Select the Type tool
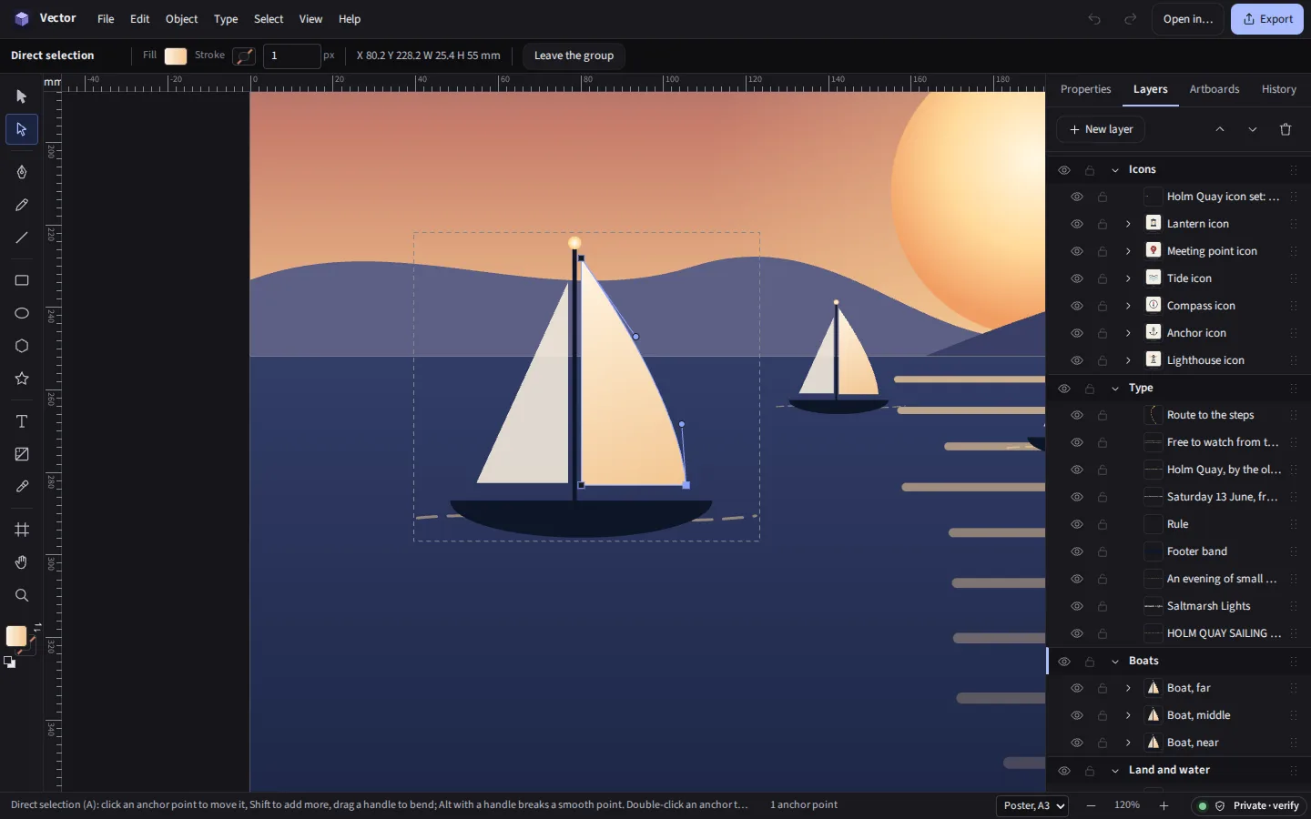The height and width of the screenshot is (819, 1311). 22,421
